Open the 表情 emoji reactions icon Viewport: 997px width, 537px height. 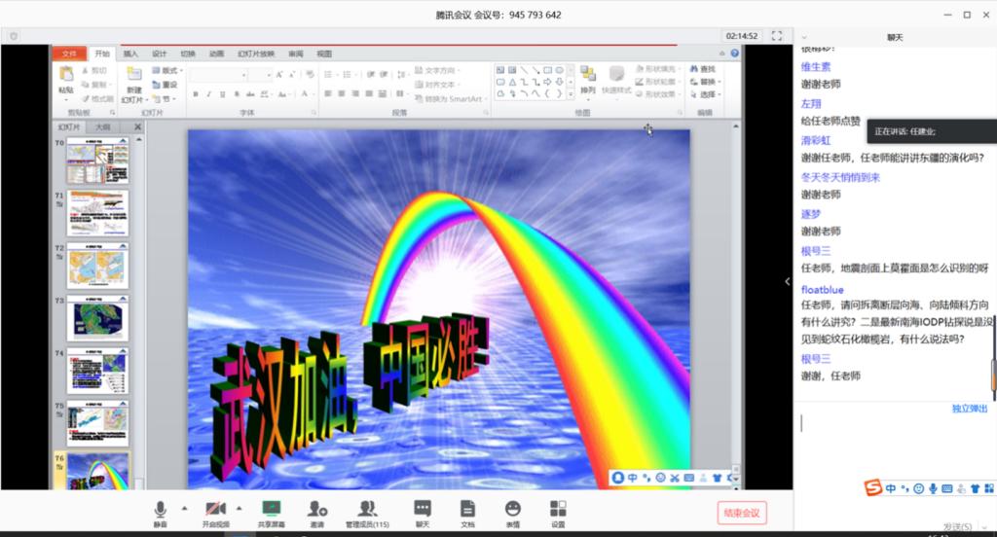512,510
